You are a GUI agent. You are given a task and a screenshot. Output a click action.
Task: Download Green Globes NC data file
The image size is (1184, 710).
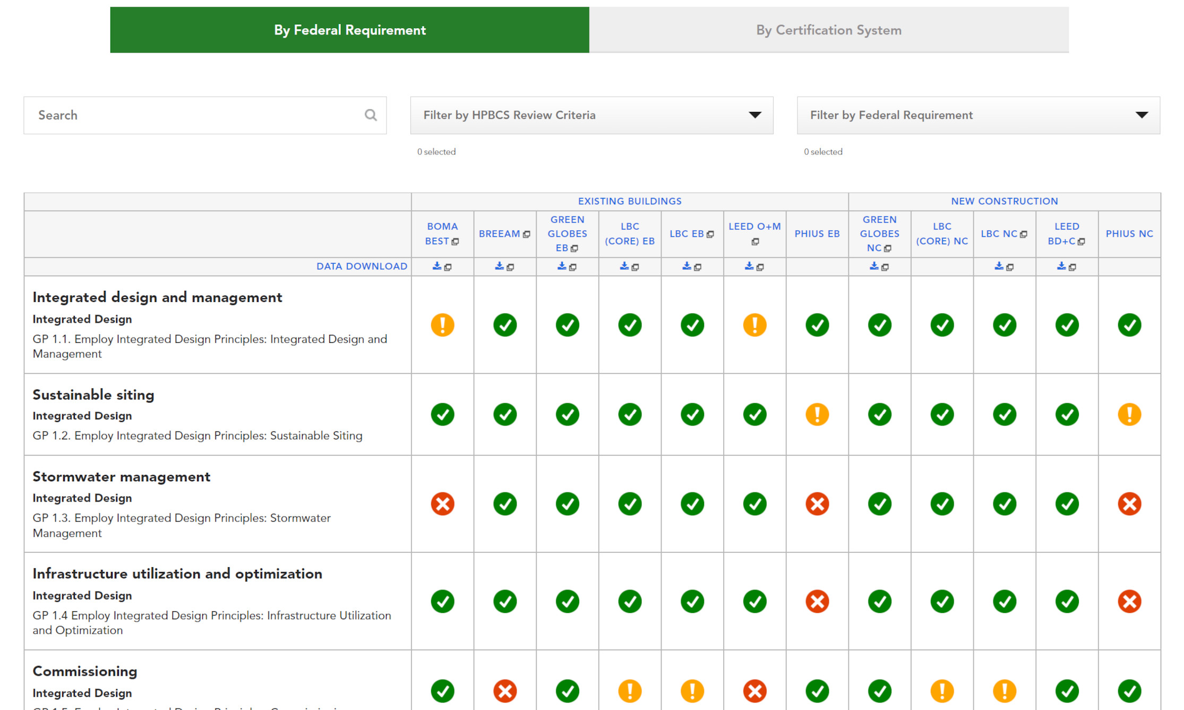click(874, 266)
